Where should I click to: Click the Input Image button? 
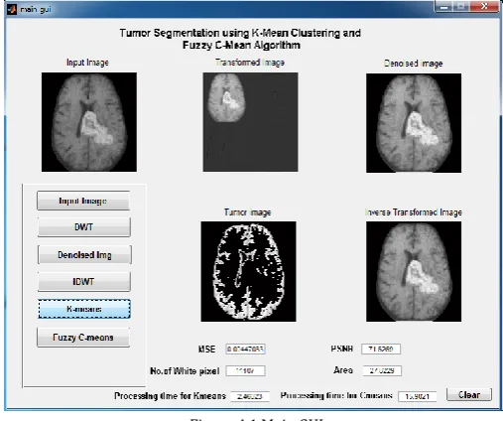pyautogui.click(x=83, y=201)
